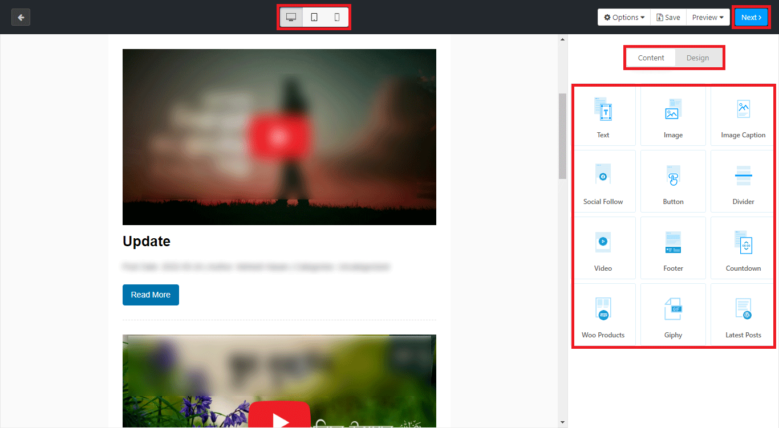Select the Countdown content block

click(x=743, y=248)
